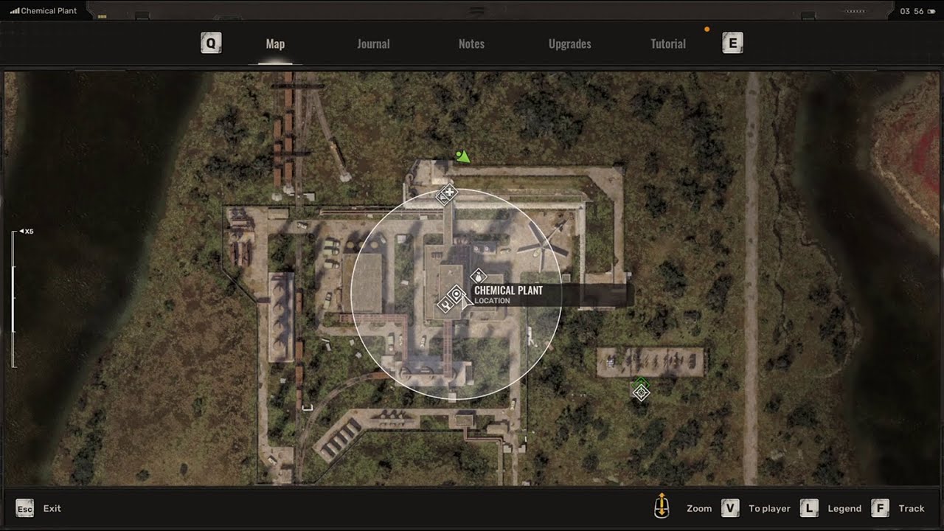Click the Zoom label

[699, 508]
